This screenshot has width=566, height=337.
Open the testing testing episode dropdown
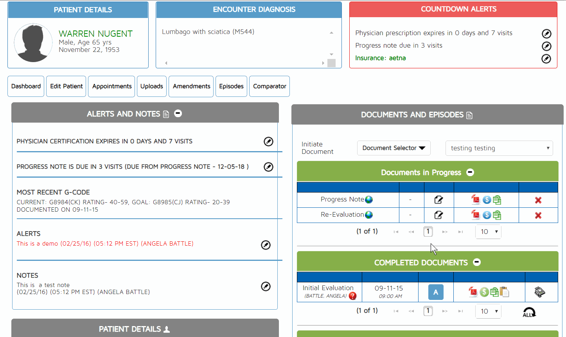click(x=499, y=148)
